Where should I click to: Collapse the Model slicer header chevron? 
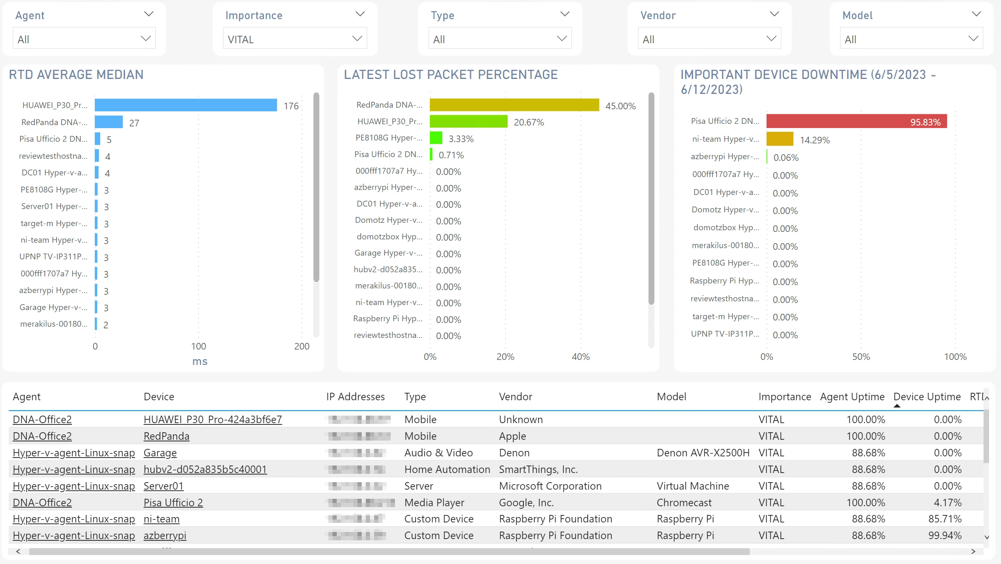click(976, 14)
